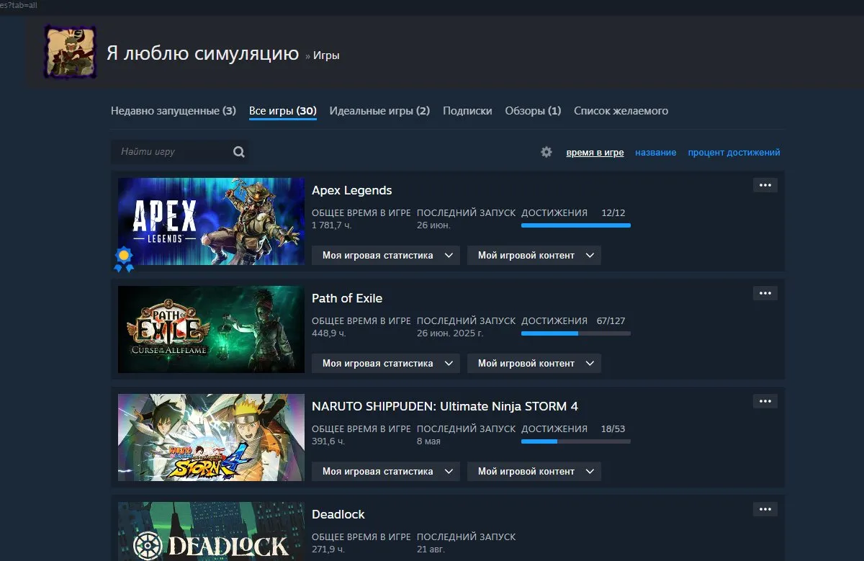Click the profile avatar image

[71, 52]
